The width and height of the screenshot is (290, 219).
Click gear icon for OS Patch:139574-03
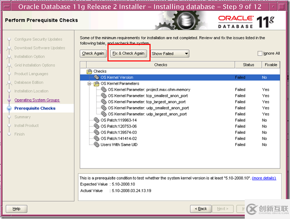tap(96, 132)
